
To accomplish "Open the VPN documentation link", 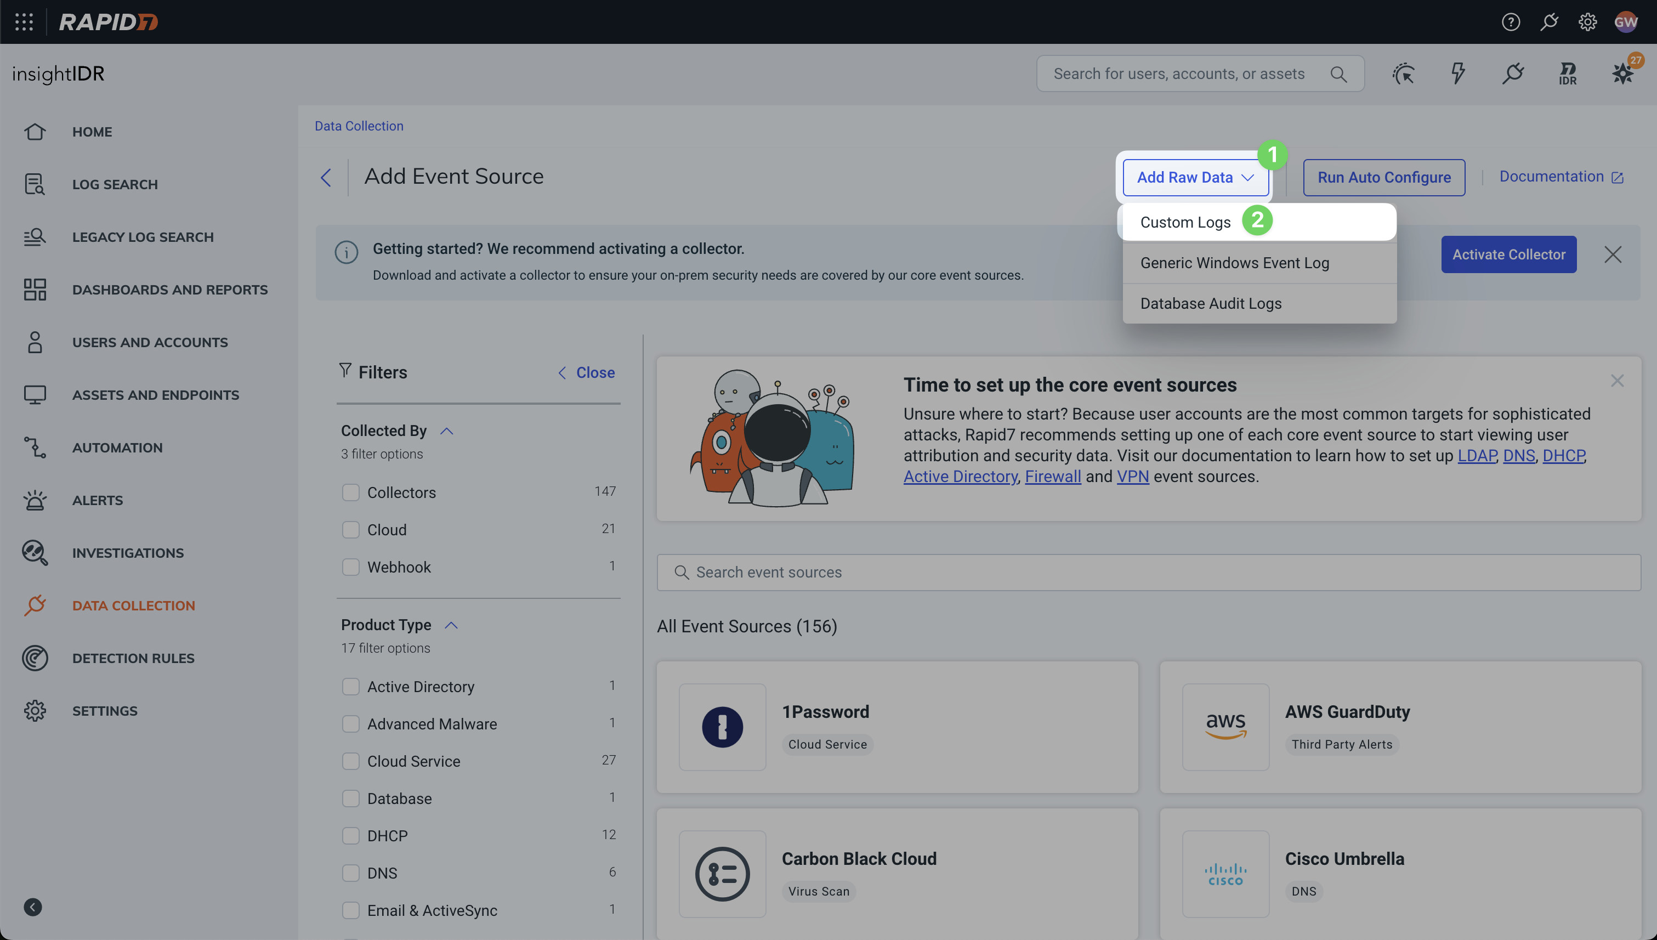I will (x=1132, y=477).
